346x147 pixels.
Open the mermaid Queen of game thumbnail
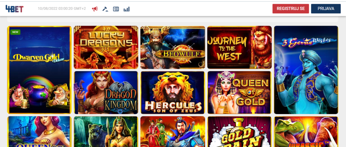pyautogui.click(x=40, y=132)
